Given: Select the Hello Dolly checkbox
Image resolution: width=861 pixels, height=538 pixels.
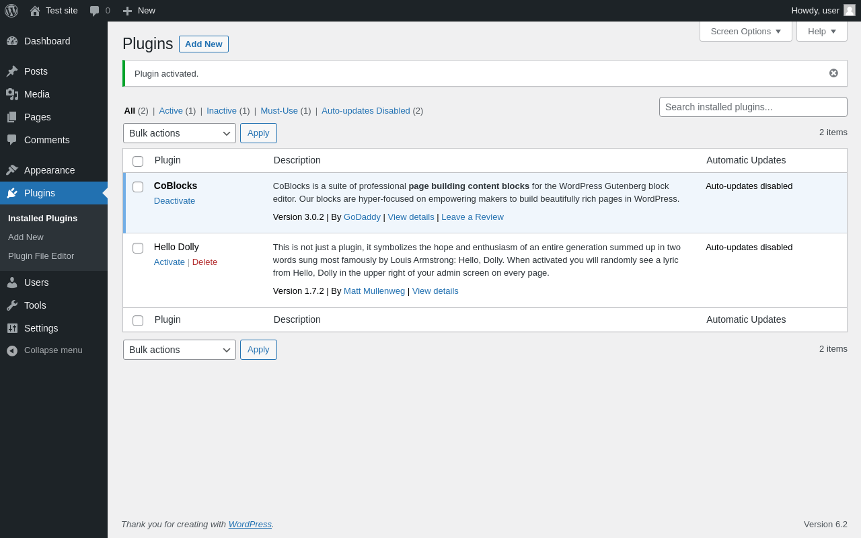Looking at the screenshot, I should [x=138, y=248].
